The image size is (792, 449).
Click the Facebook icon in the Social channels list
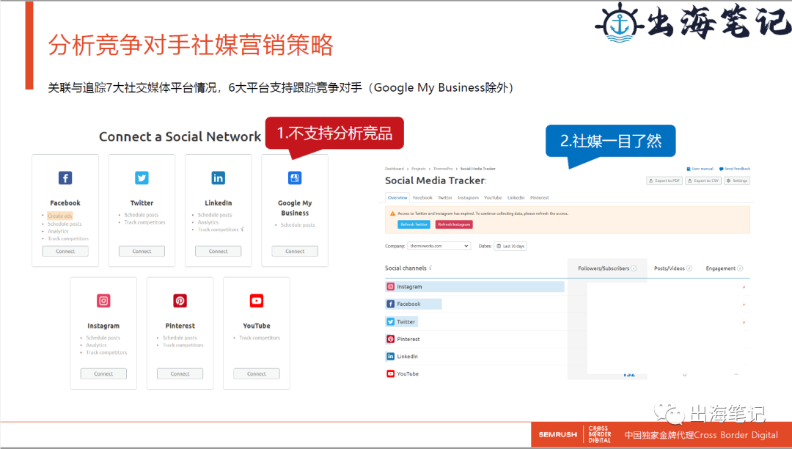[x=390, y=304]
